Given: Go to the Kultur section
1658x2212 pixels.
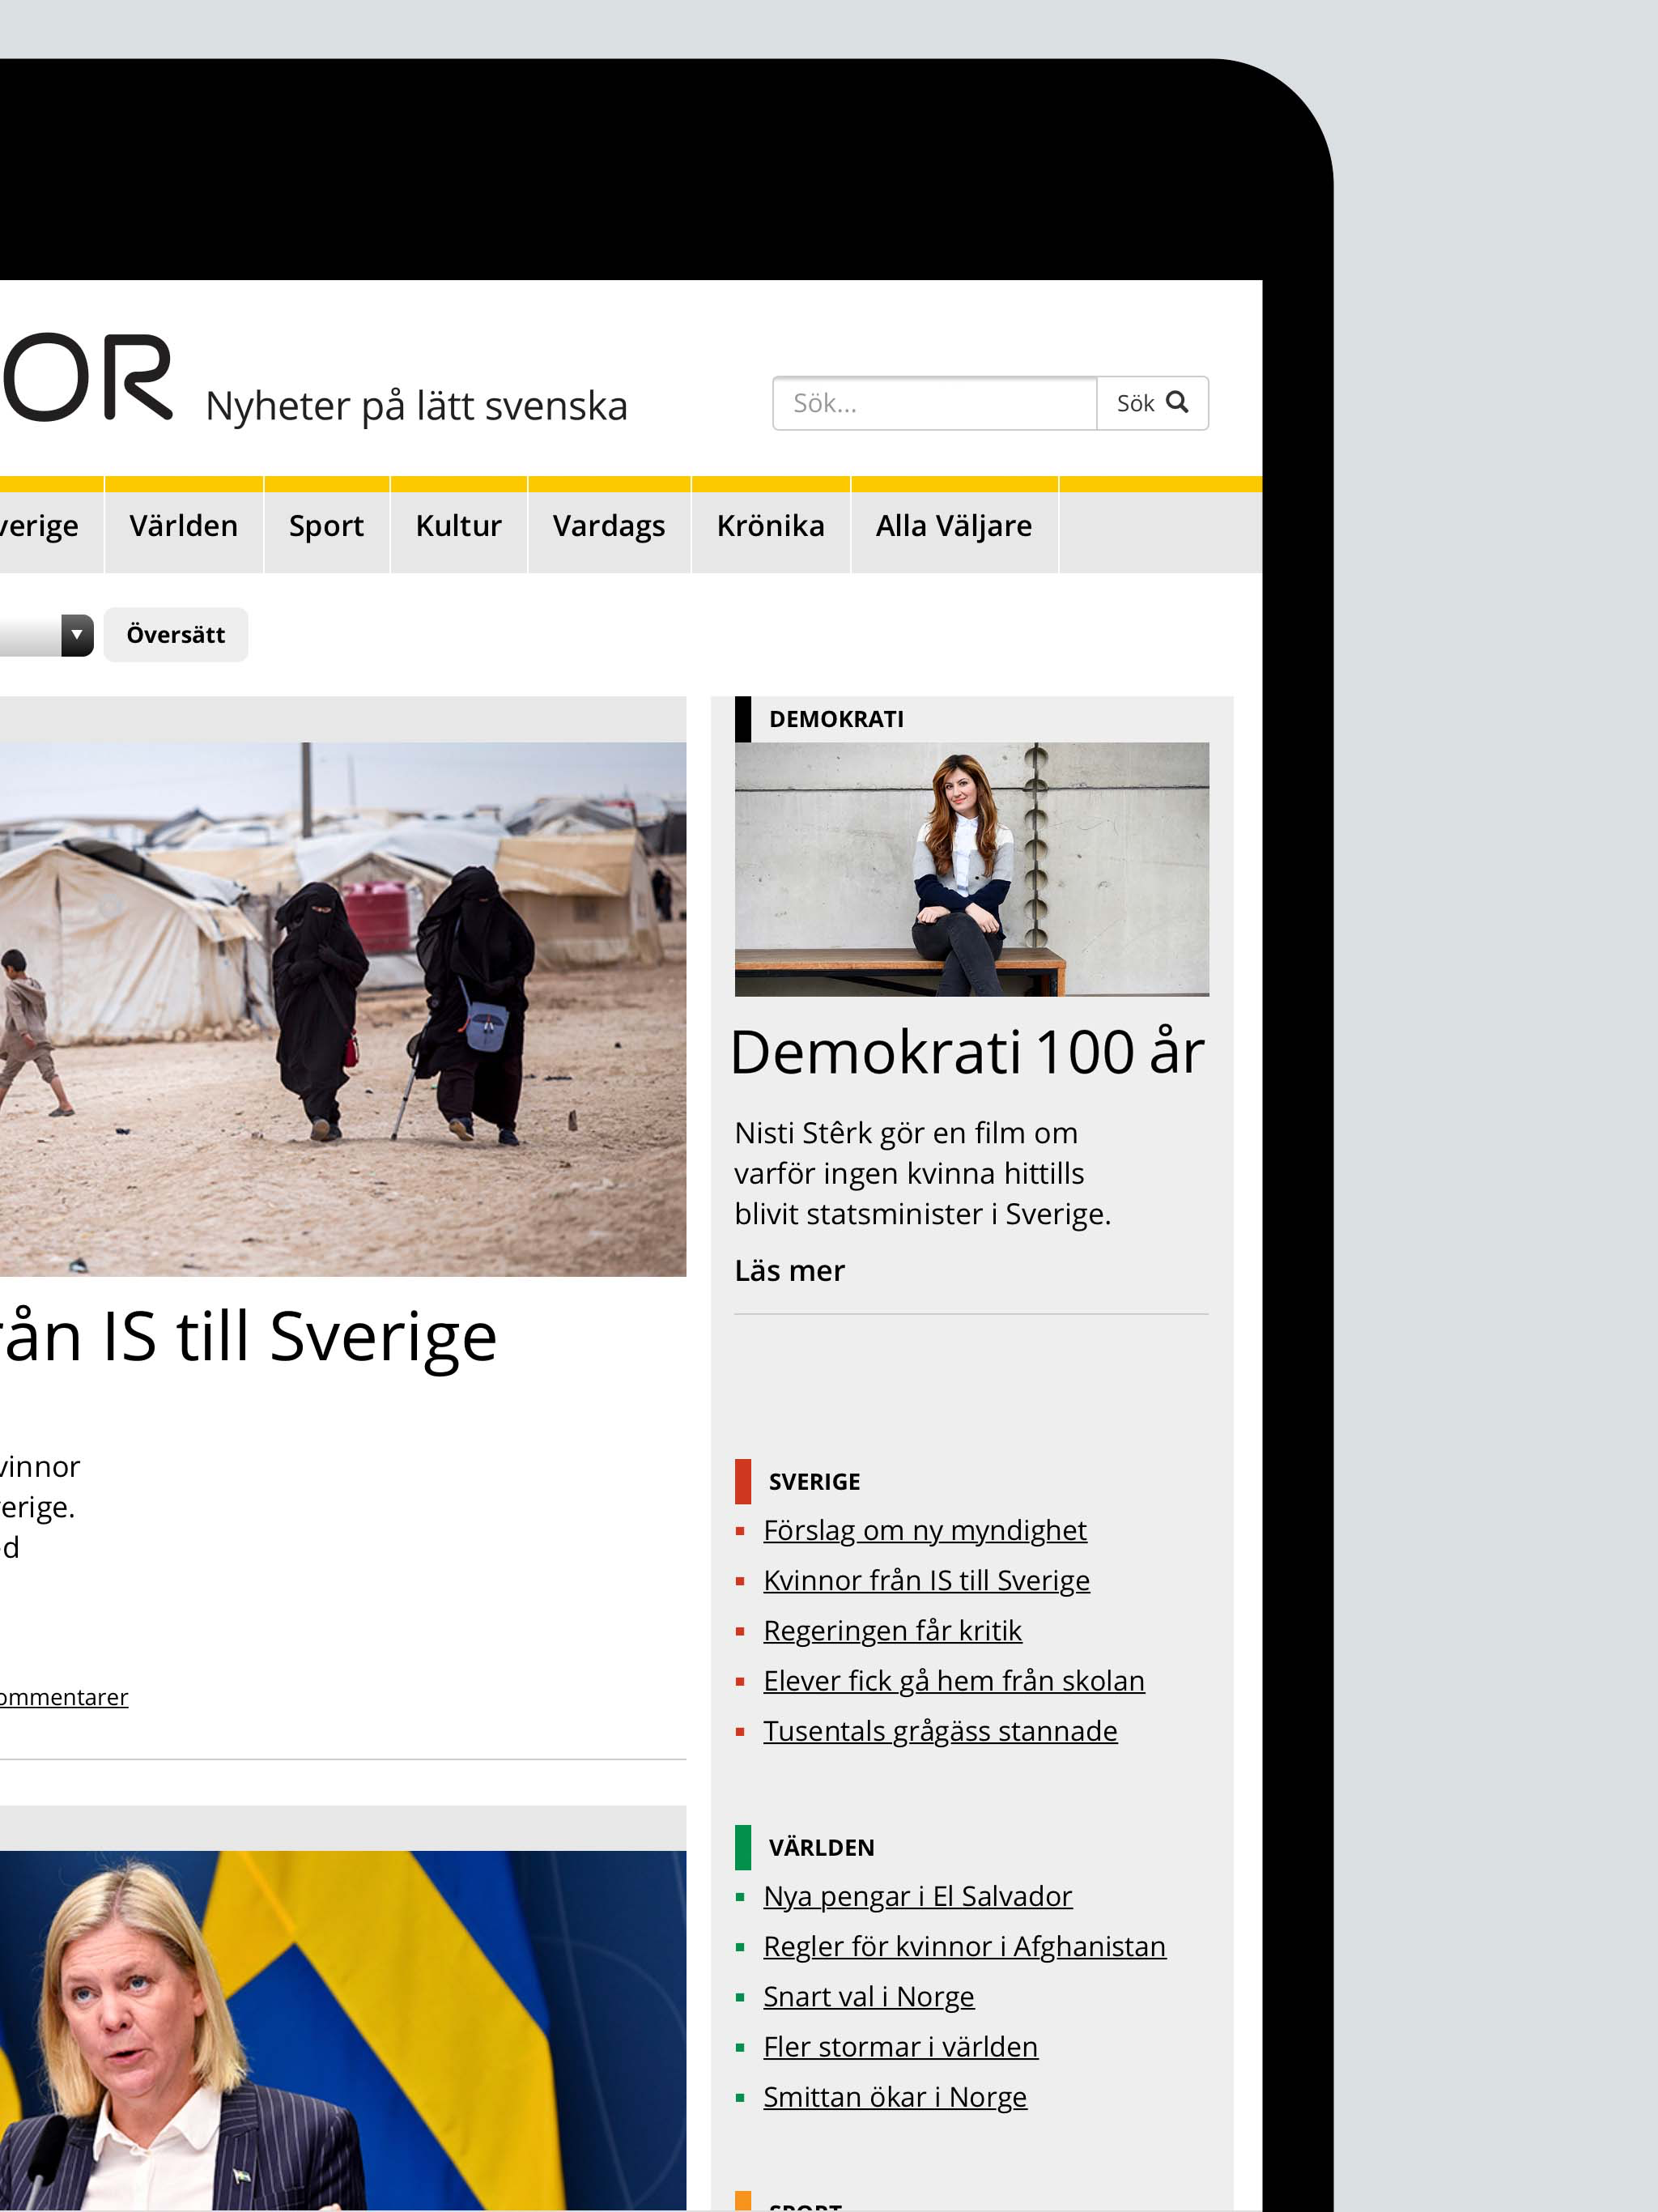Looking at the screenshot, I should [459, 525].
